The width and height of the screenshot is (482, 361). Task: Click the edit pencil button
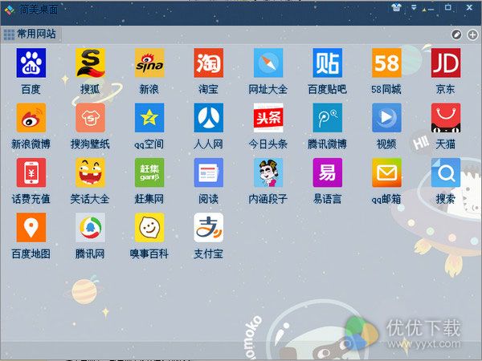pyautogui.click(x=456, y=34)
